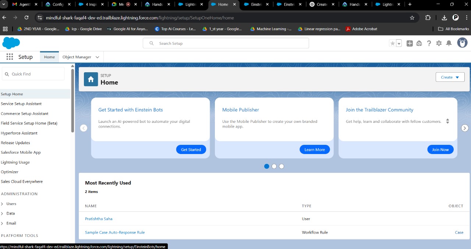Open the App Launcher grid icon

10,57
